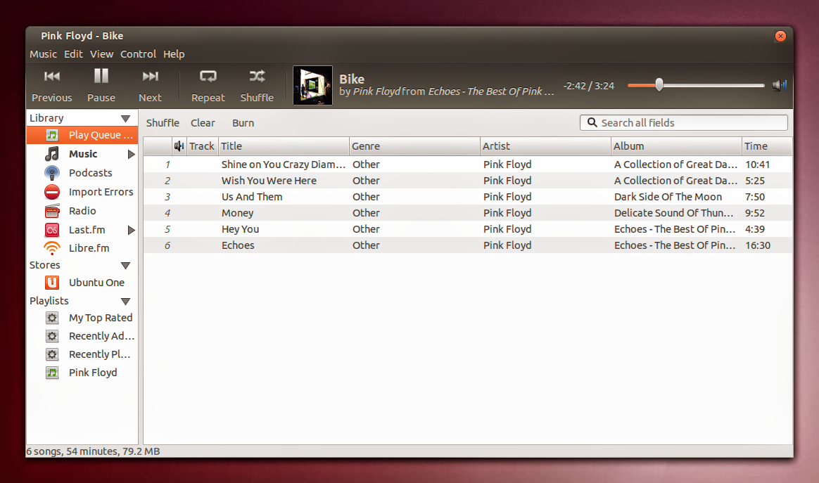Enable Shuffle playback mode
This screenshot has width=819, height=483.
pyautogui.click(x=257, y=84)
